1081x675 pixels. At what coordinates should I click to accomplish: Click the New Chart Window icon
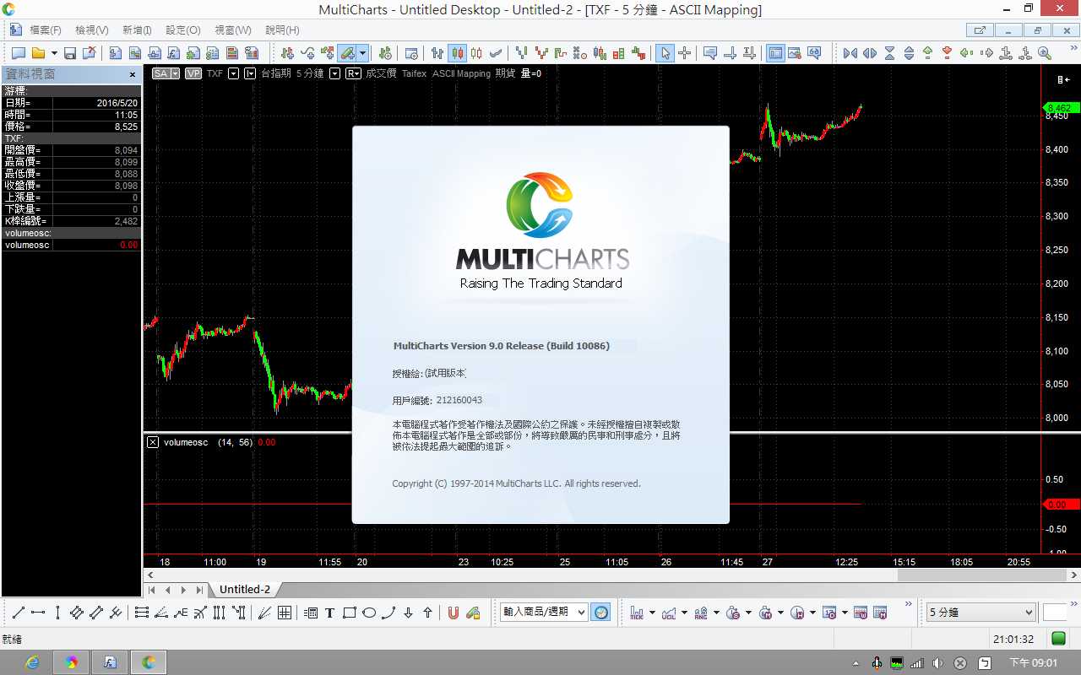coord(115,53)
